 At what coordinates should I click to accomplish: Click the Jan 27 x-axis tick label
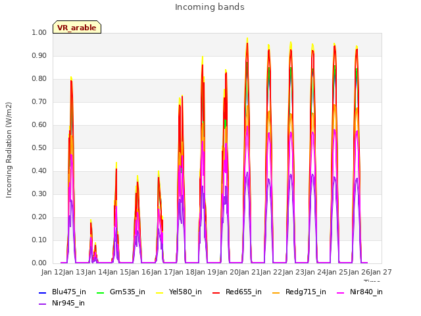(381, 272)
